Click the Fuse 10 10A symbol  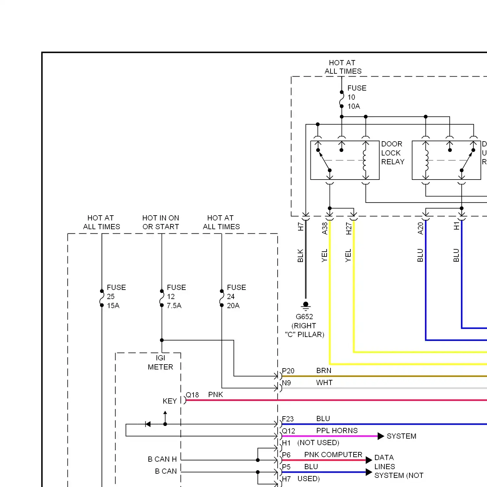click(x=342, y=99)
